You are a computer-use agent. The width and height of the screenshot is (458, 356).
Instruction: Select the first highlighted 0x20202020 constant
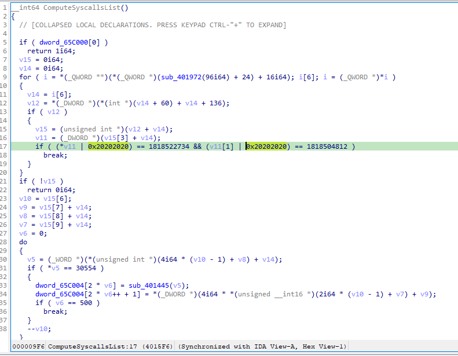click(108, 146)
